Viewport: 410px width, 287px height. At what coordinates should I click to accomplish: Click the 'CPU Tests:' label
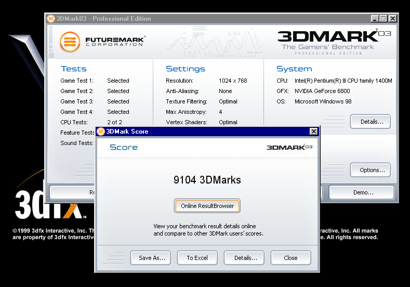74,122
